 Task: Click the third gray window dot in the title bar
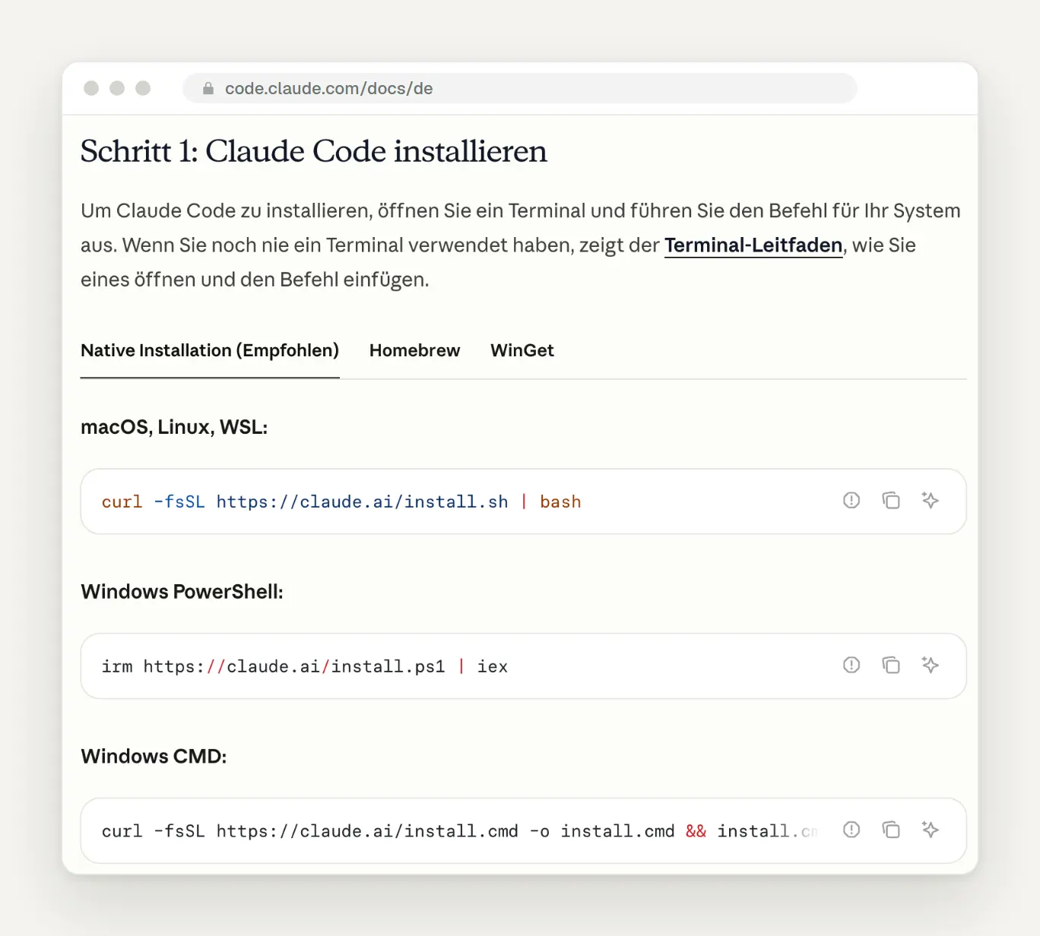click(143, 88)
